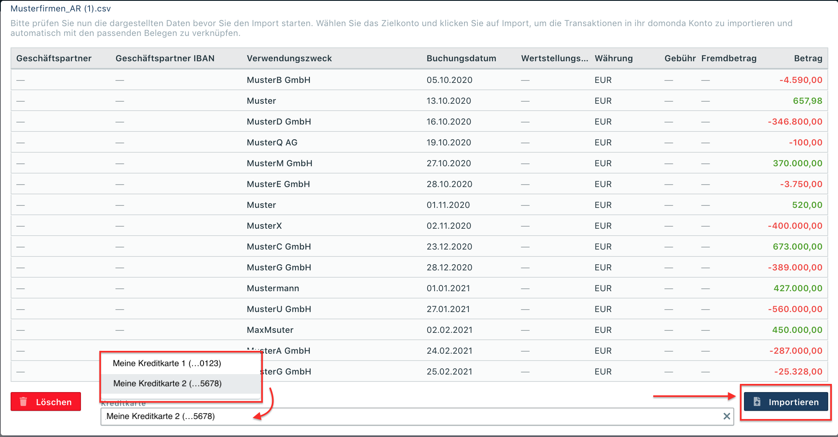This screenshot has width=838, height=437.
Task: Click the Mustermann row dated 01.01.2021
Action: (x=273, y=288)
